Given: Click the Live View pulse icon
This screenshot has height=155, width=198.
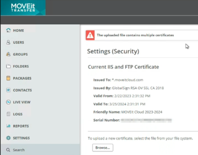Looking at the screenshot, I should pos(8,102).
